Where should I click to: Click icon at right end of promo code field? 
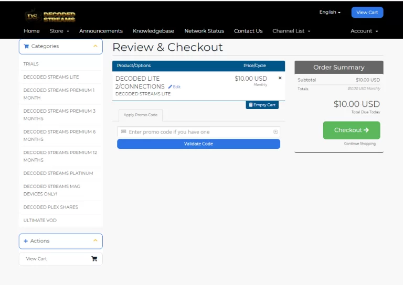(x=275, y=132)
